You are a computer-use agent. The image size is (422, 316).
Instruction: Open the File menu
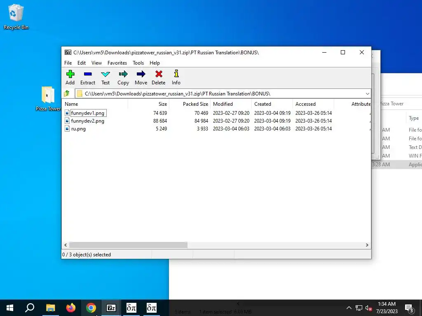point(68,63)
